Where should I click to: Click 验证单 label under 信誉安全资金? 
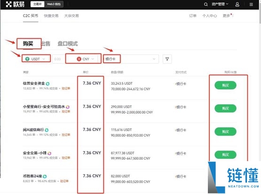point(66,88)
